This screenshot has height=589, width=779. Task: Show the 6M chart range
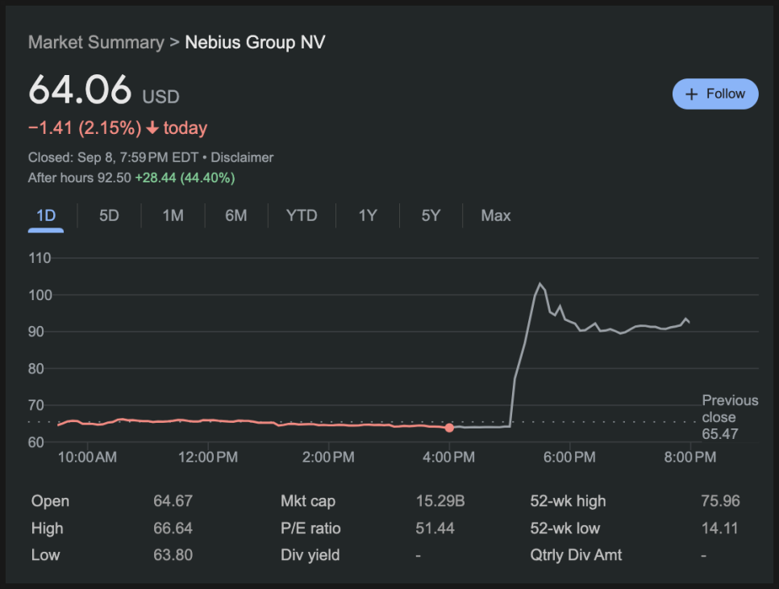click(x=236, y=215)
